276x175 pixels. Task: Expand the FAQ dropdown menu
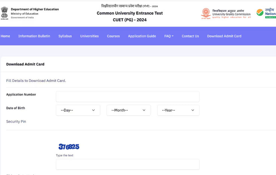pos(169,36)
